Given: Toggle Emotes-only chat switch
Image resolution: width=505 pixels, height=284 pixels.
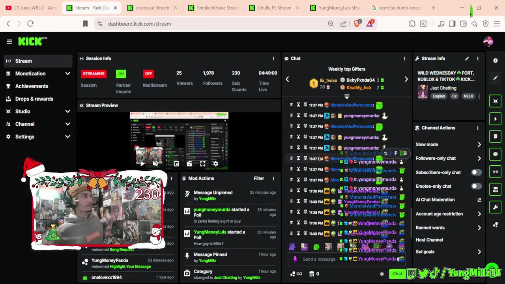Looking at the screenshot, I should (x=477, y=186).
